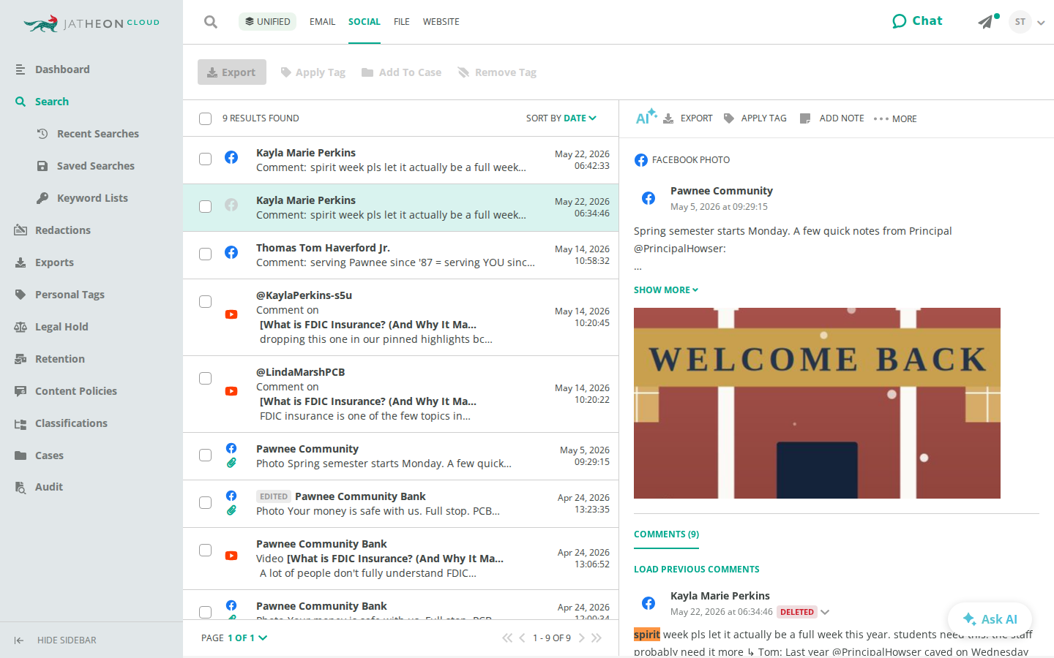
Task: Check the Pawnee Community photo result
Action: (206, 455)
